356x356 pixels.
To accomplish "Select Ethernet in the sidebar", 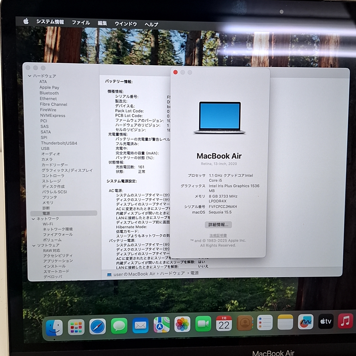I will tap(48, 99).
